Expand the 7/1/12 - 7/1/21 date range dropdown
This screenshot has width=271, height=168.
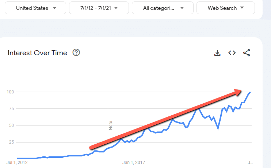(99, 8)
